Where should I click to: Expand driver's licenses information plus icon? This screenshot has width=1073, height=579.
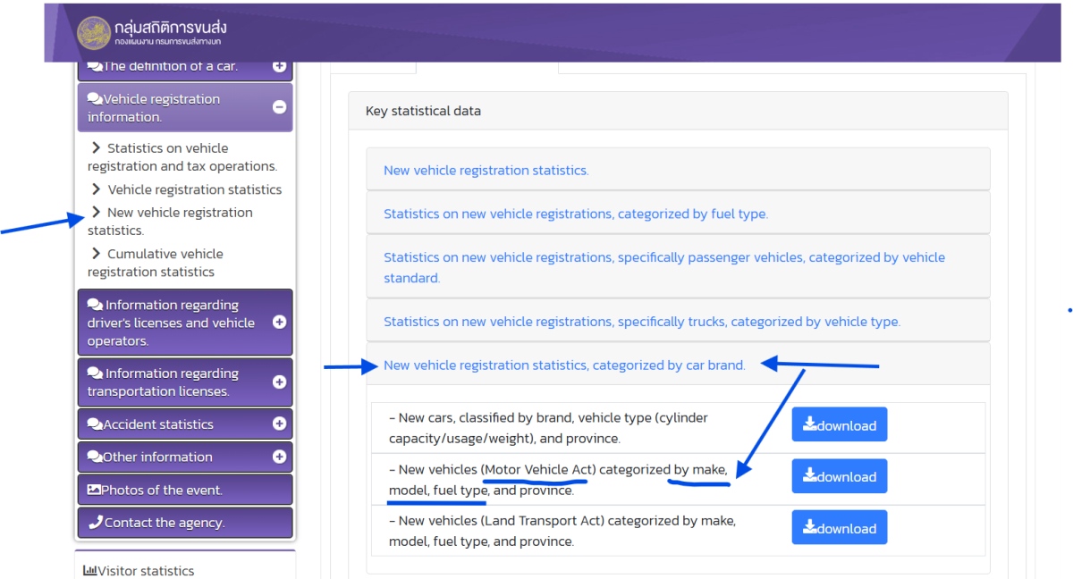279,322
